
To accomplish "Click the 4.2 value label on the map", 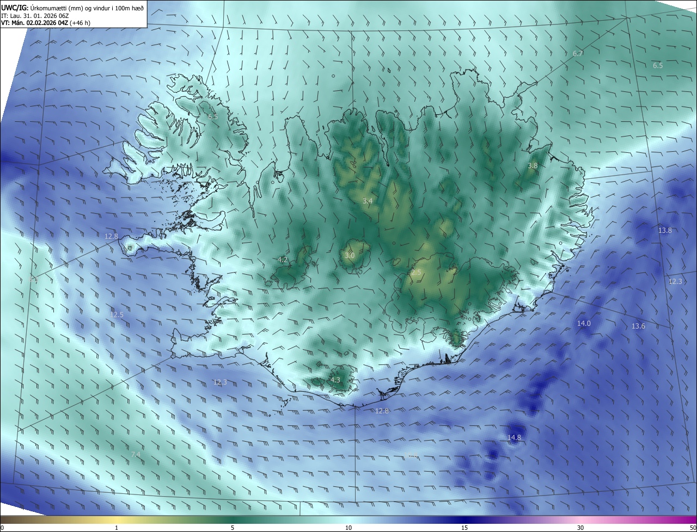I will click(x=283, y=259).
